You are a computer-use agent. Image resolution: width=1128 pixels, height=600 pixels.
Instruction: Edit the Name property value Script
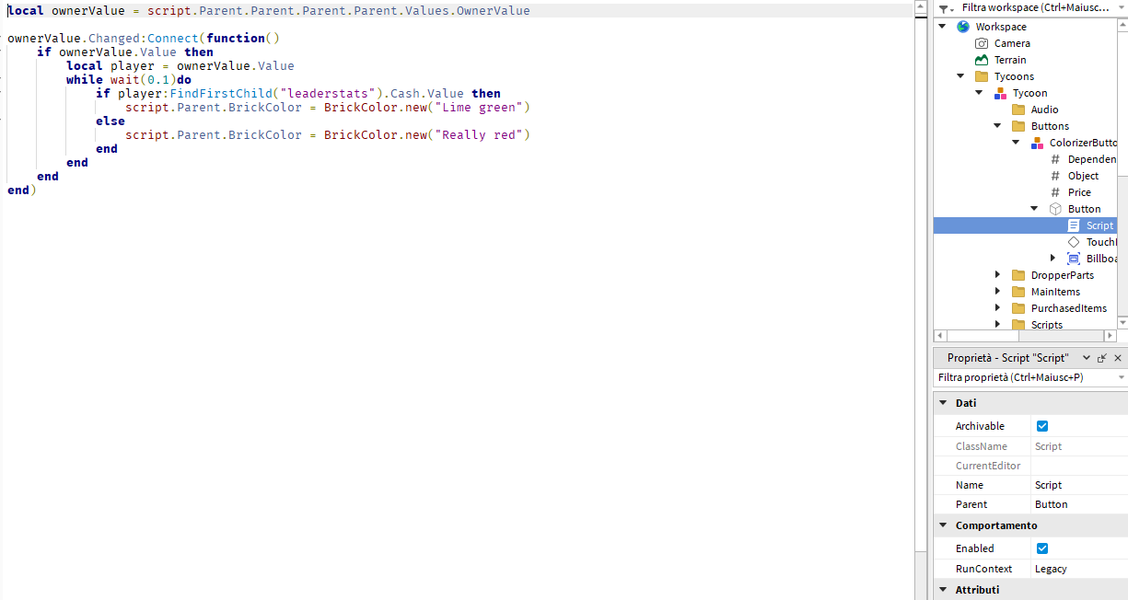[x=1079, y=485]
